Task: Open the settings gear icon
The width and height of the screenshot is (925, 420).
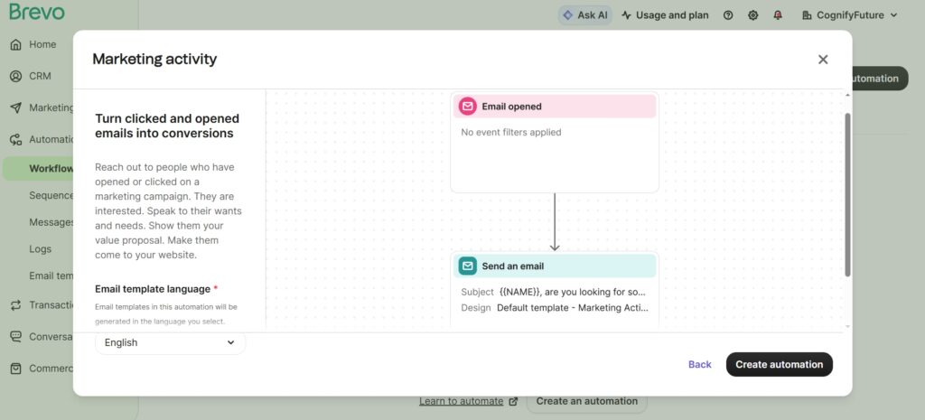Action: [x=752, y=15]
